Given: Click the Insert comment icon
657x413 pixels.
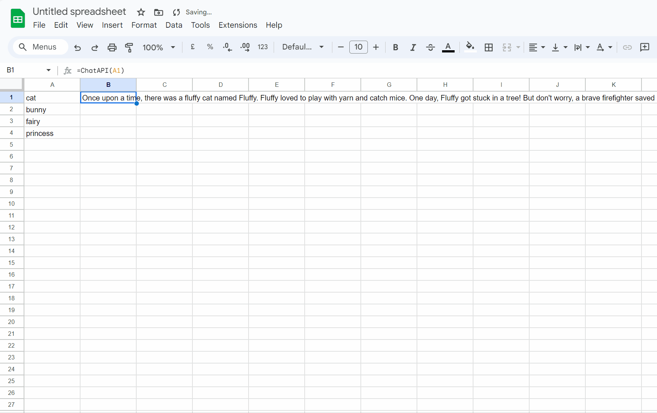Looking at the screenshot, I should (644, 47).
